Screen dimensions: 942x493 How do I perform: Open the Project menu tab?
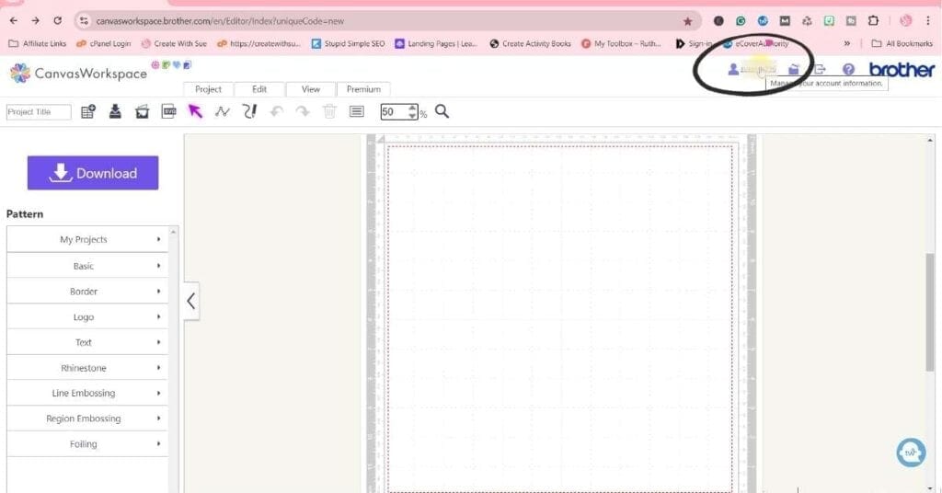tap(208, 89)
